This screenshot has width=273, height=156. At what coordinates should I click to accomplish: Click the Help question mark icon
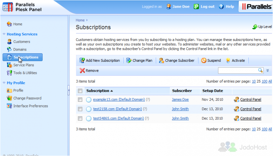tap(221, 6)
